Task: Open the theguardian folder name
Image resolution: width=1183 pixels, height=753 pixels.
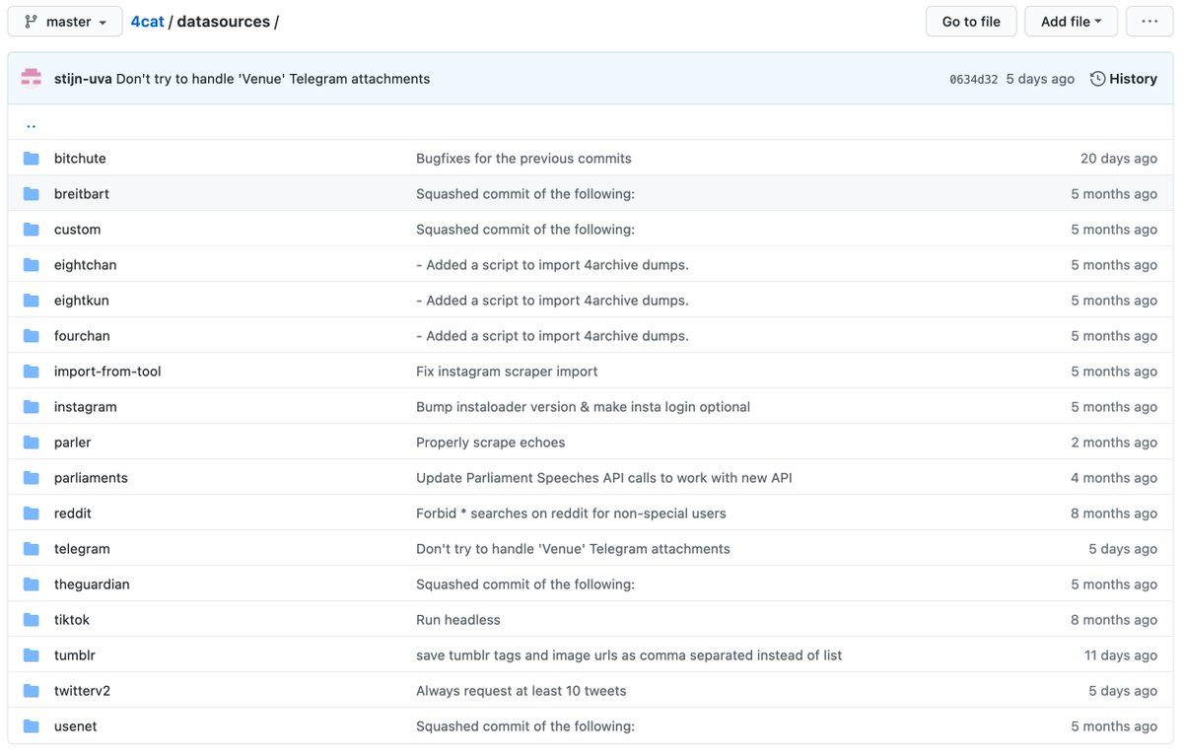Action: tap(92, 584)
